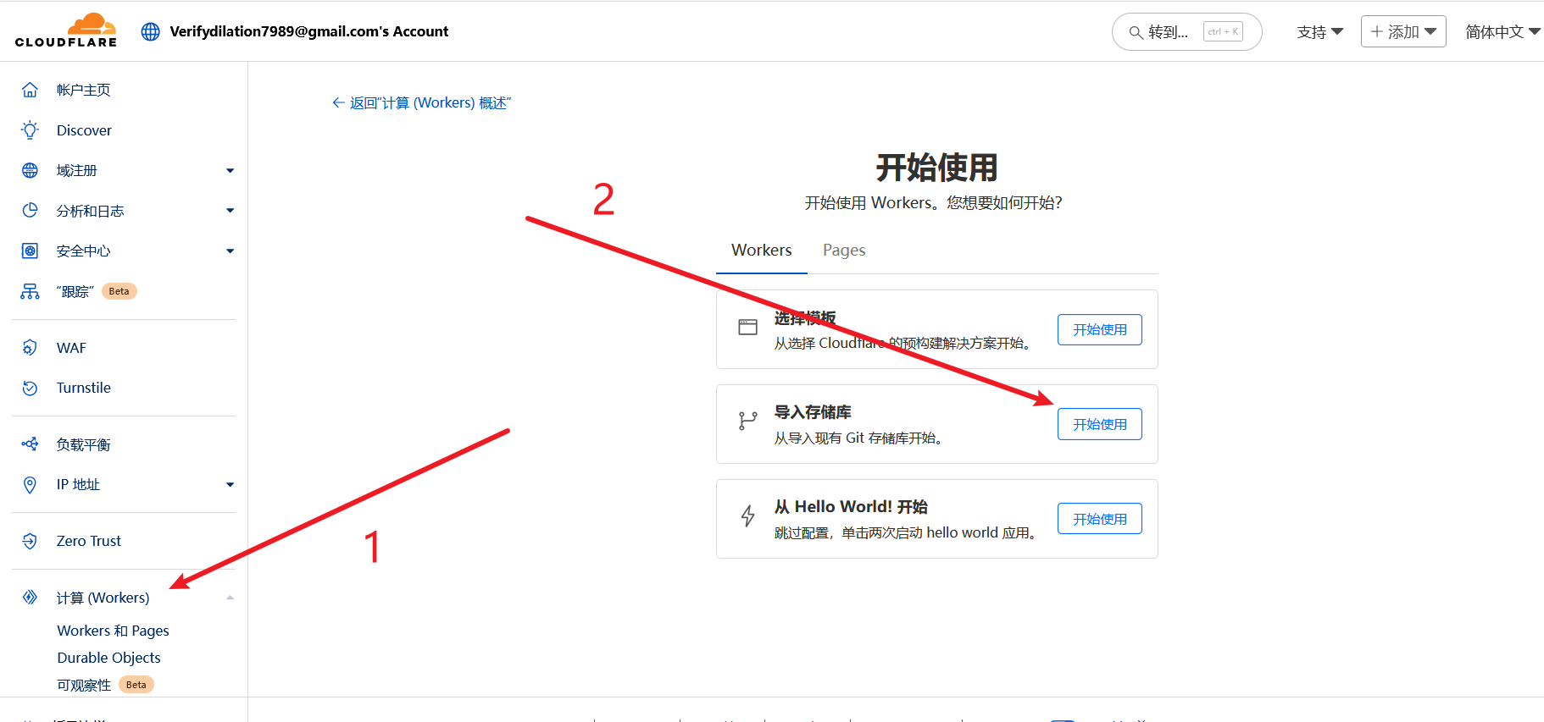Image resolution: width=1544 pixels, height=722 pixels.
Task: Click the 转到 search box
Action: pos(1186,32)
